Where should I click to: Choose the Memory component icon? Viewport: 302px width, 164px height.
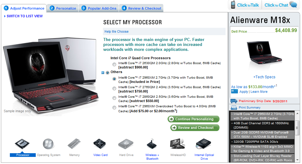click(x=74, y=144)
